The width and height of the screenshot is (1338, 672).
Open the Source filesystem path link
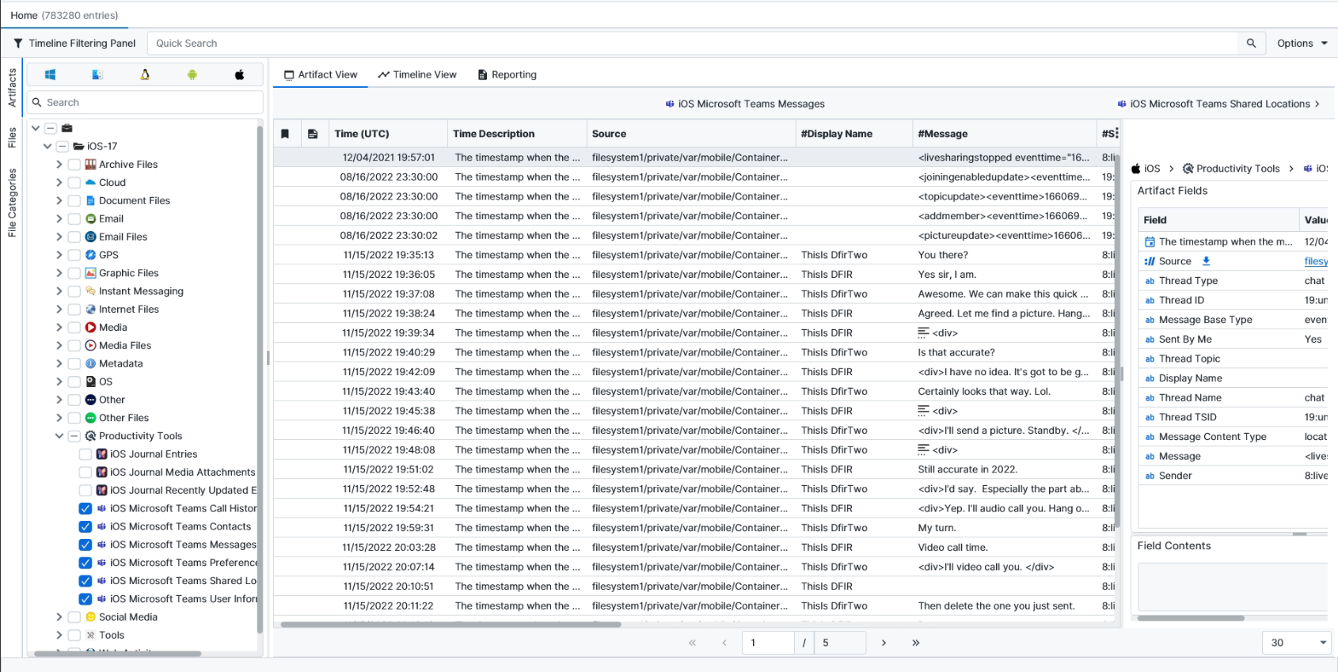1316,261
